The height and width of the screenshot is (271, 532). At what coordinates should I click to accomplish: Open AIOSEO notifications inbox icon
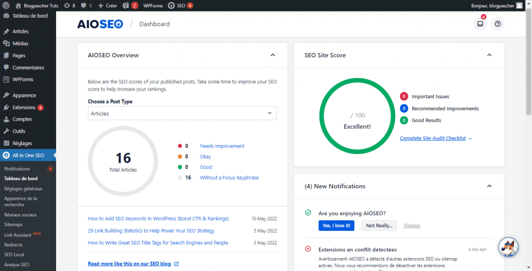[x=480, y=24]
